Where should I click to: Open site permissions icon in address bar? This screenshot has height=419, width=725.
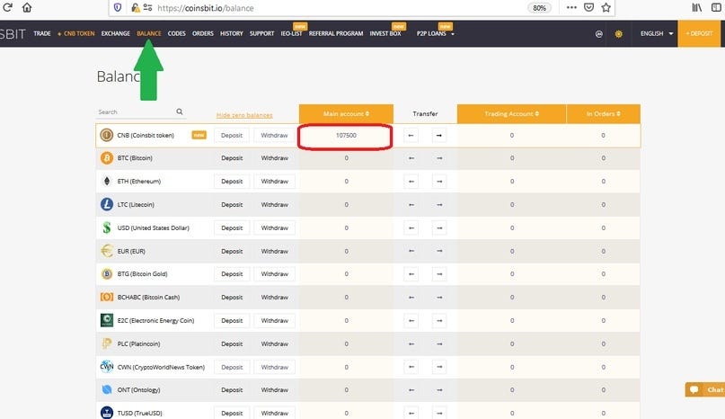click(148, 7)
